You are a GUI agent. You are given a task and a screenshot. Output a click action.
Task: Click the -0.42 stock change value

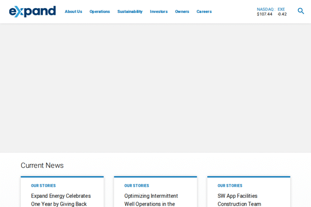click(x=282, y=14)
